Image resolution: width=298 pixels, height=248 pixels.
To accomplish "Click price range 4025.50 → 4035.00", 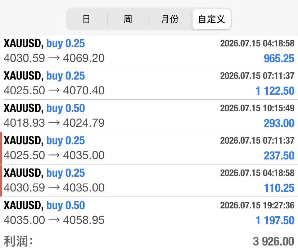I will click(54, 155).
